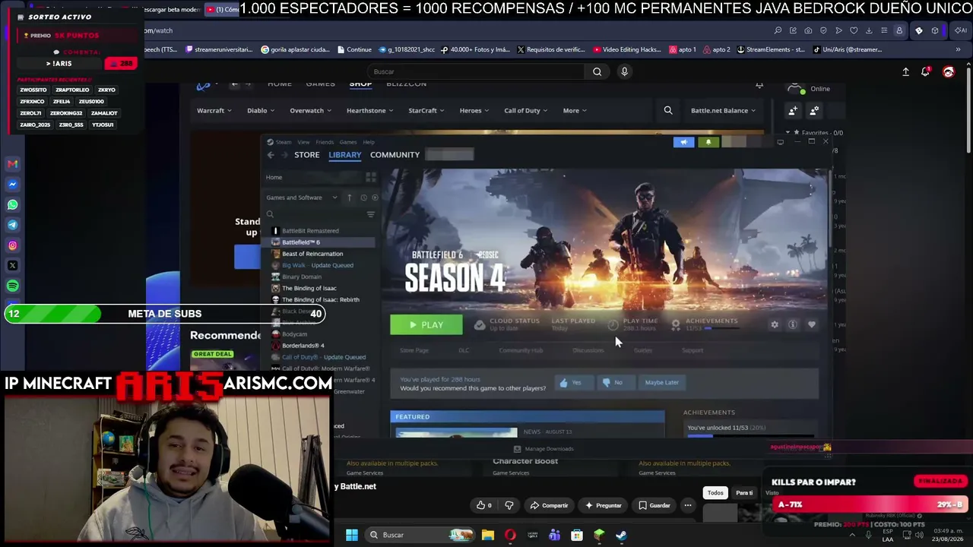Dislike the YouTube video with thumbs down
The height and width of the screenshot is (547, 973).
click(509, 505)
